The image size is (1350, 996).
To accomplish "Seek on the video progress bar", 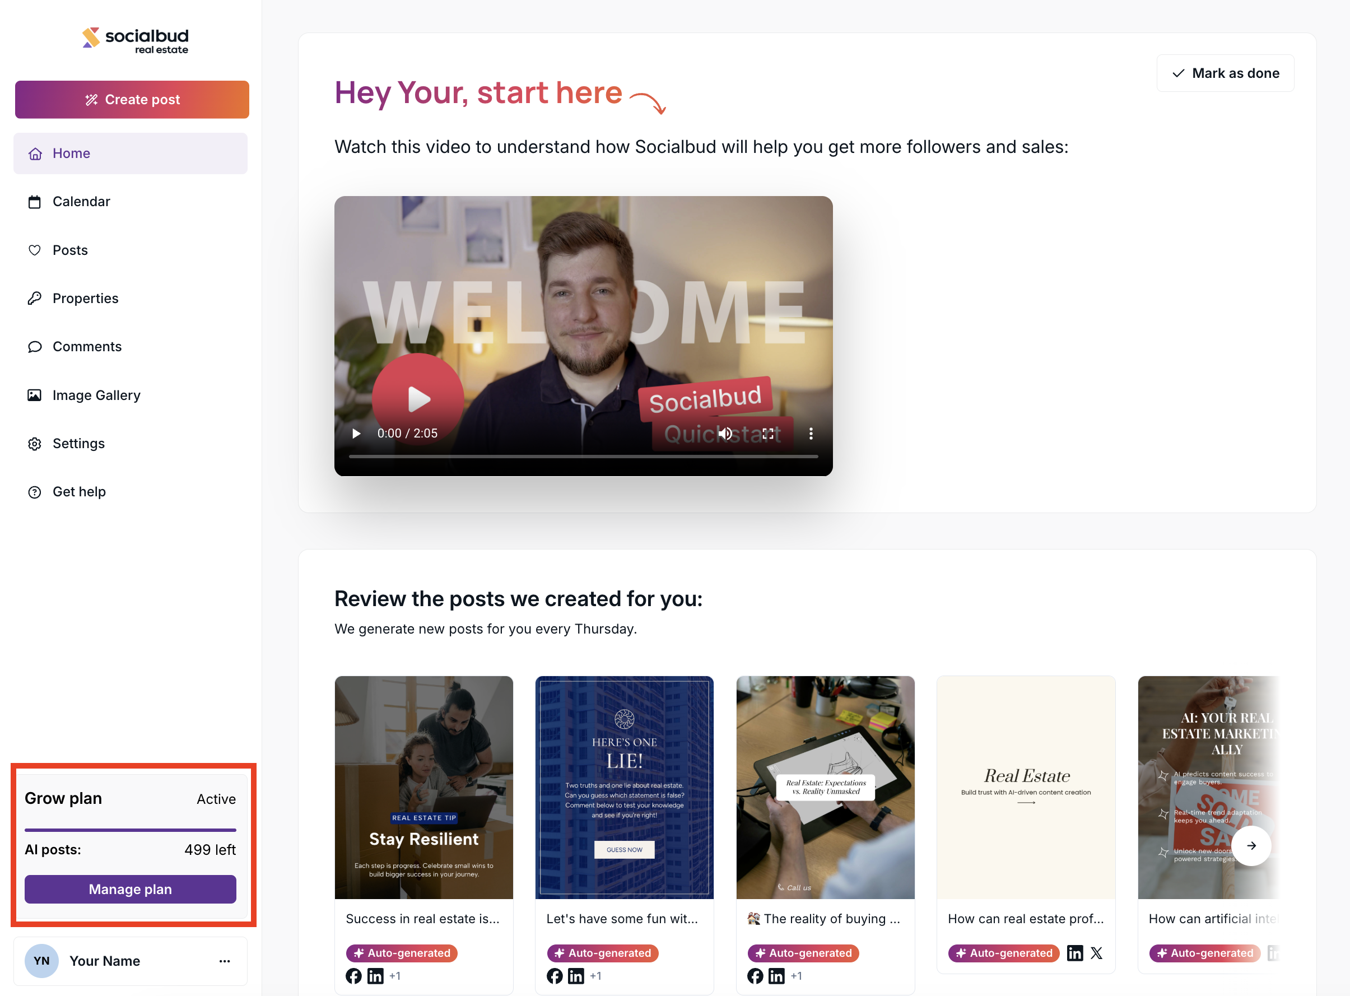I will [583, 457].
